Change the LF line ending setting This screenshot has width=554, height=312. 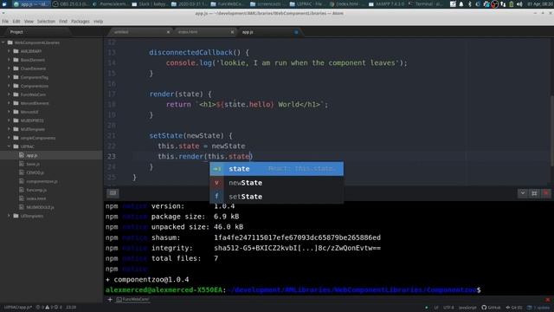point(436,308)
